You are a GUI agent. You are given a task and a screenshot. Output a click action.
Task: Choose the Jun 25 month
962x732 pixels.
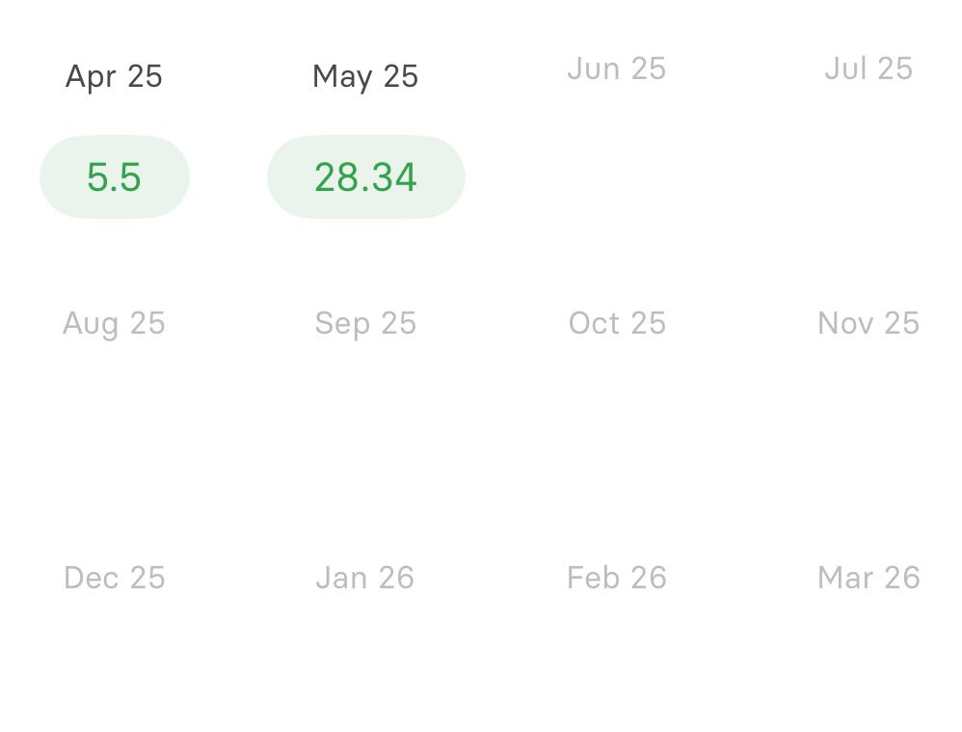tap(617, 68)
